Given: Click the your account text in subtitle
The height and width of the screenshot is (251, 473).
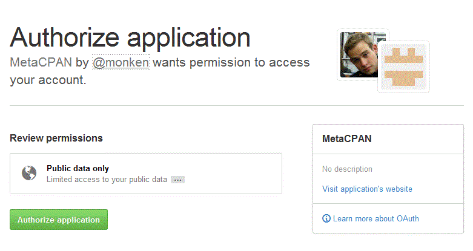Looking at the screenshot, I should [45, 80].
